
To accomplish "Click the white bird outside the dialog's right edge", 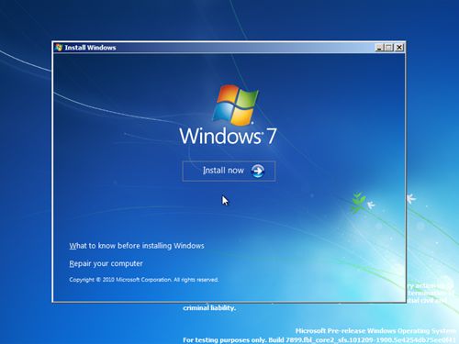I will click(x=411, y=198).
